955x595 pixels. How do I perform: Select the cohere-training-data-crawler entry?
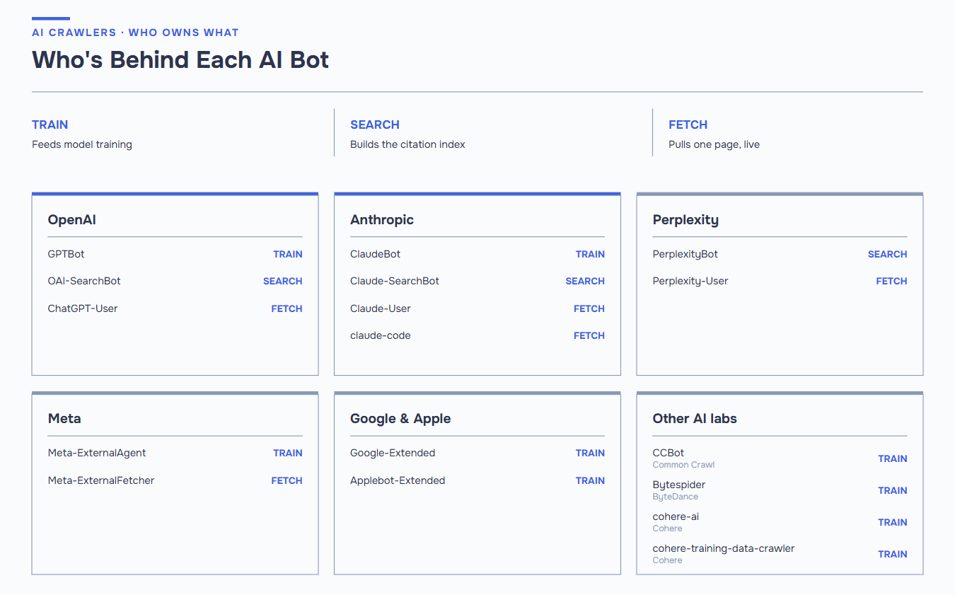coord(724,548)
